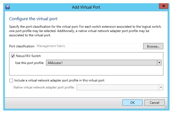Image resolution: width=173 pixels, height=114 pixels.
Task: Open port profile dropdown arrow beside AllAccess1
Action: pos(160,63)
